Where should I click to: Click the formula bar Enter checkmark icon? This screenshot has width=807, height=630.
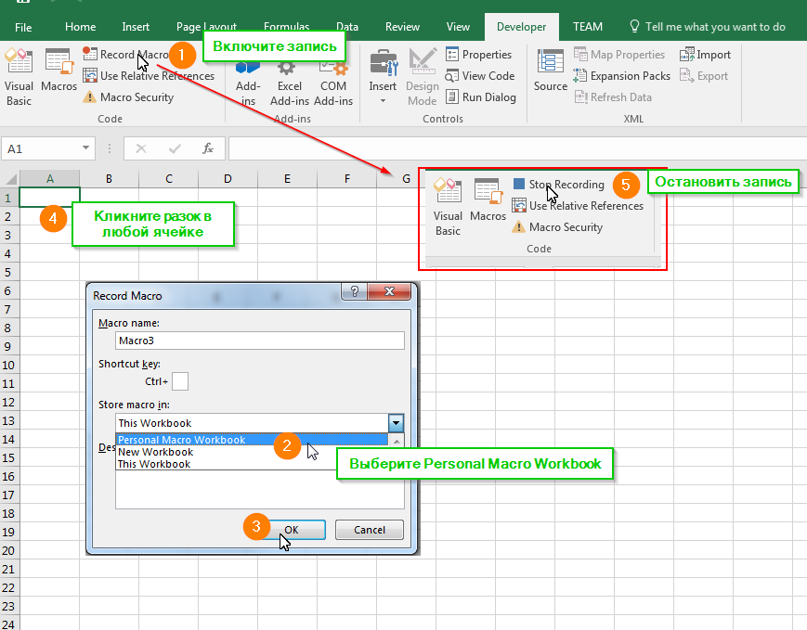coord(175,148)
